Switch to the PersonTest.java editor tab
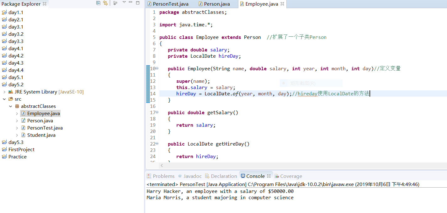 170,4
